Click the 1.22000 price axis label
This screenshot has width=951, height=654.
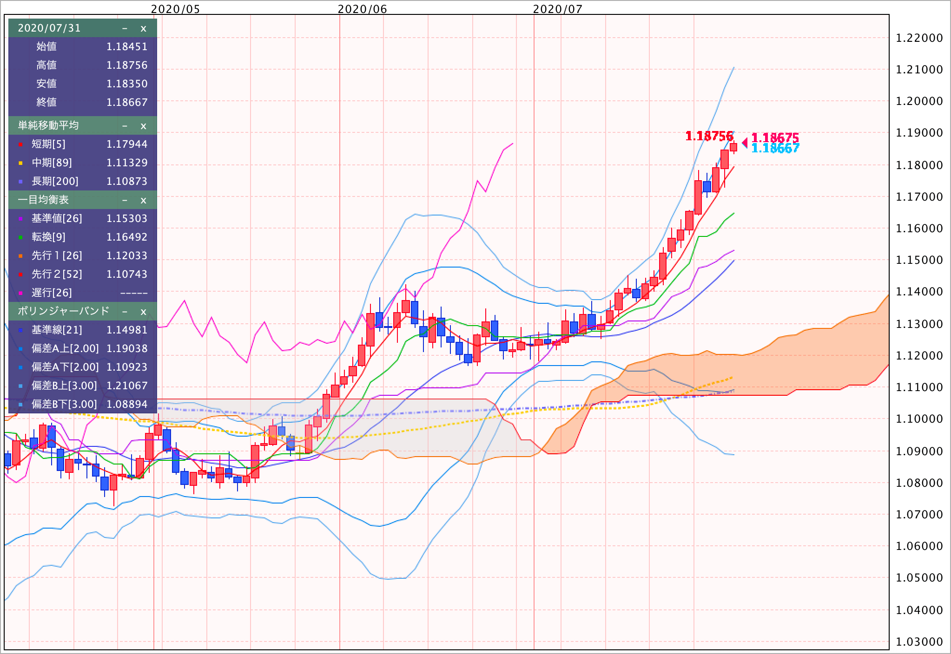tap(919, 38)
